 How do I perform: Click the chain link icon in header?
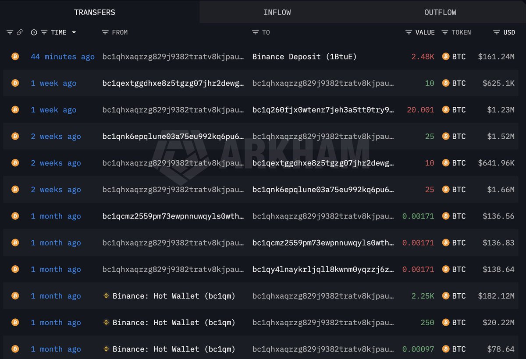click(20, 32)
